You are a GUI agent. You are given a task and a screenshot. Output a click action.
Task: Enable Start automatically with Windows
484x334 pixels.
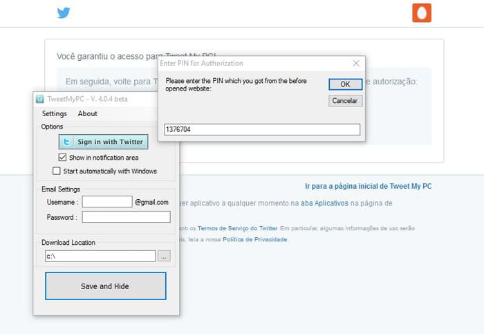point(57,171)
